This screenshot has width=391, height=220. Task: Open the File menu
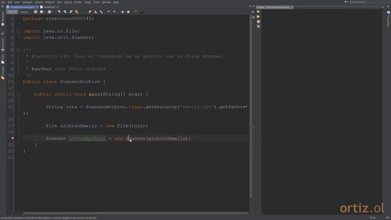pos(3,2)
